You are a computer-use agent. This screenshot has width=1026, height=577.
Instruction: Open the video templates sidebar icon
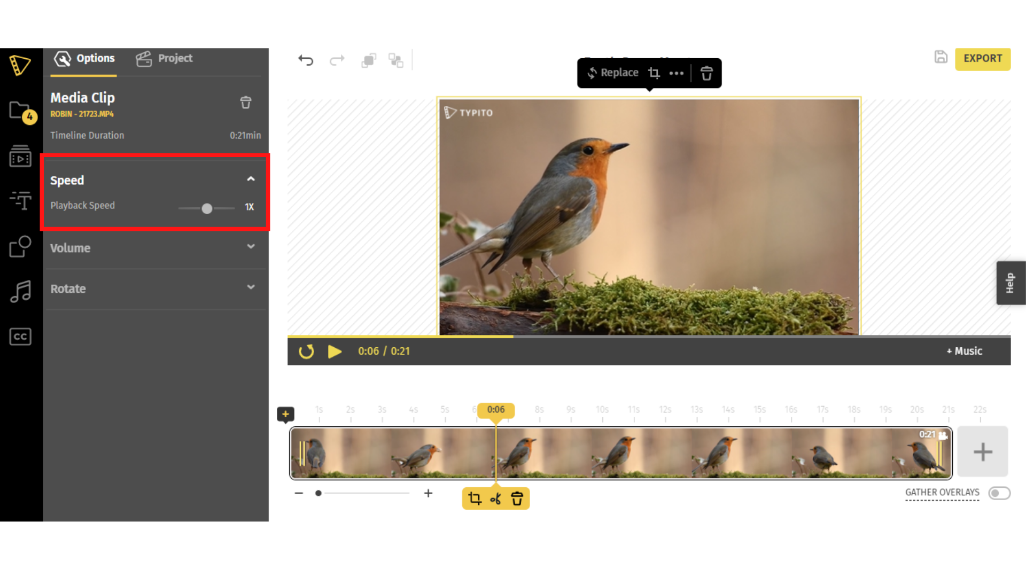tap(20, 156)
